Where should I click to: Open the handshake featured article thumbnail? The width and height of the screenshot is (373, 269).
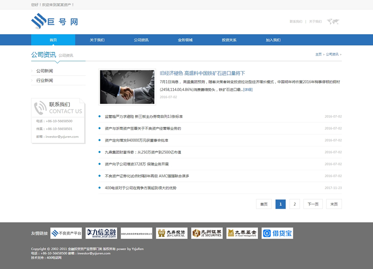(127, 87)
